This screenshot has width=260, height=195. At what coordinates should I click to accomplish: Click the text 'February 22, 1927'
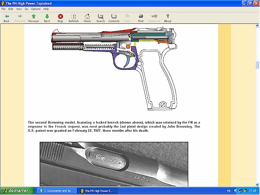tap(87, 131)
